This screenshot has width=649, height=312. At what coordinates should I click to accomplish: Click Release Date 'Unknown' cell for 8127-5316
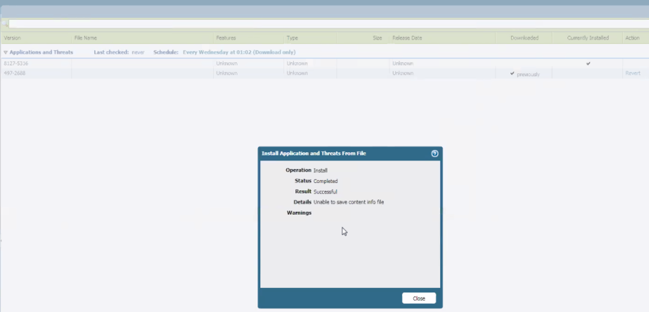click(x=403, y=64)
